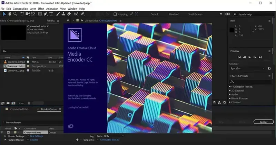The image size is (276, 145).
Task: Switch to the Crenovated Intro timeline tab
Action: 19,109
